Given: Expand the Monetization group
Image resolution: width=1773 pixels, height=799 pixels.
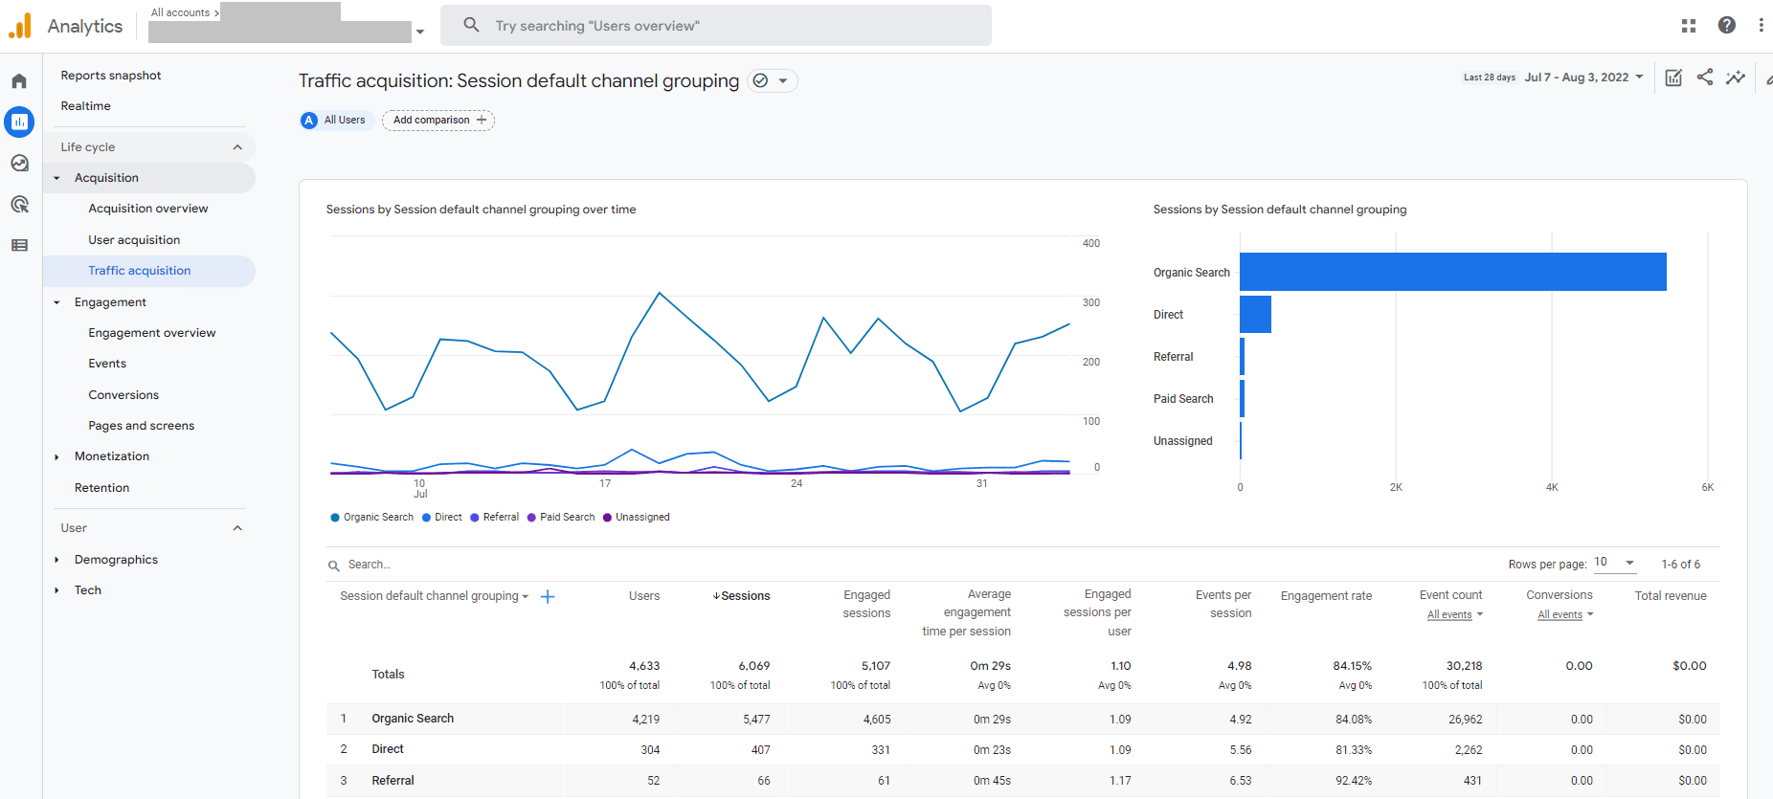Looking at the screenshot, I should (56, 456).
